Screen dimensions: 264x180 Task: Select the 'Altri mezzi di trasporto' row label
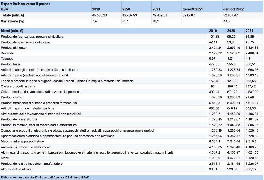pyautogui.click(x=87, y=152)
